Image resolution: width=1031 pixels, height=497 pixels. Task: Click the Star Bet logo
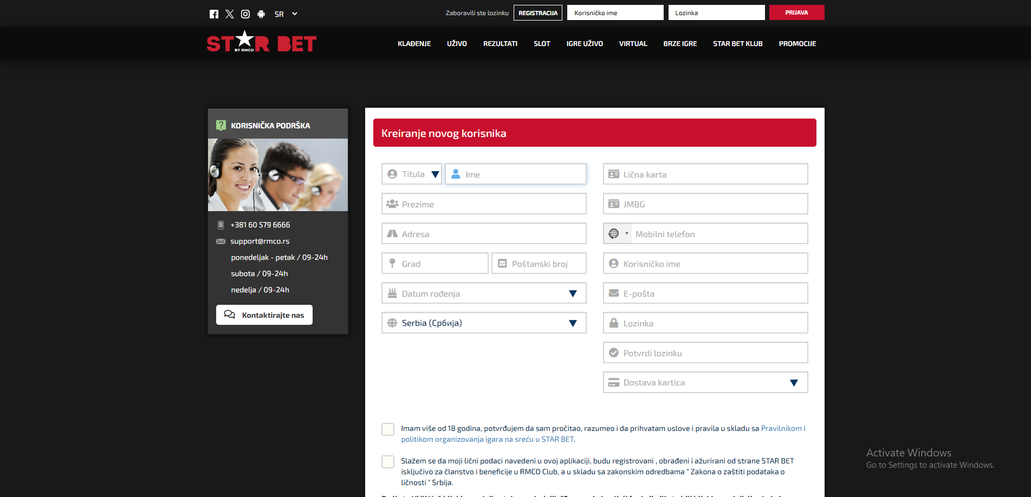pyautogui.click(x=261, y=42)
